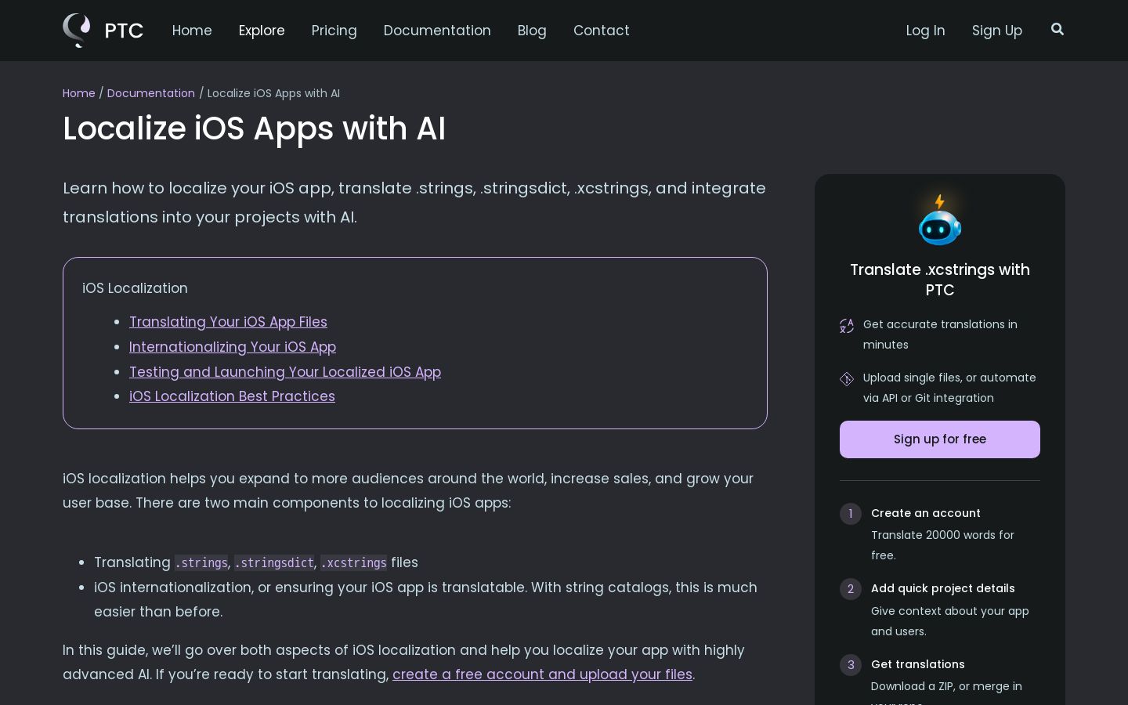Viewport: 1128px width, 705px height.
Task: Click the Sign Up link in header
Action: pyautogui.click(x=997, y=31)
